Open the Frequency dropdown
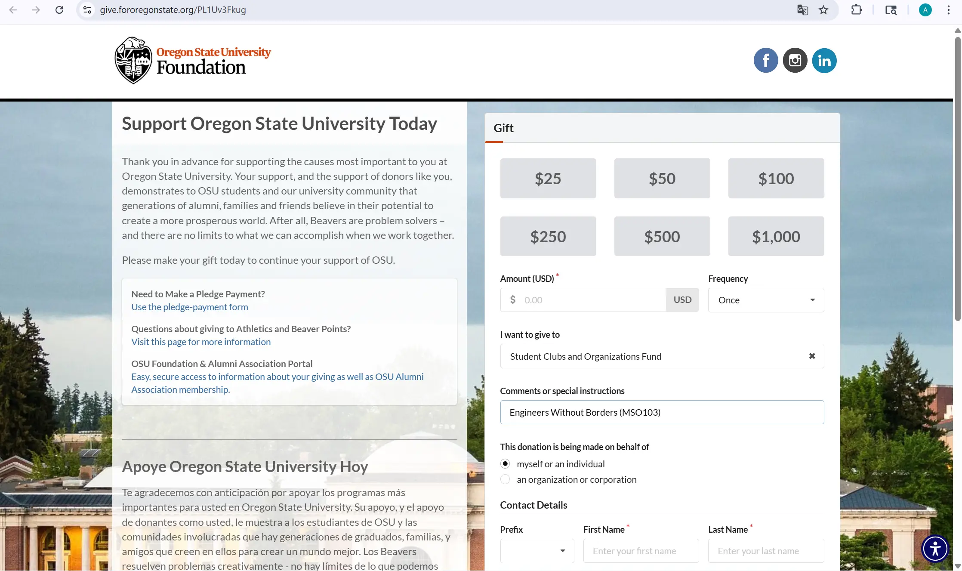Image resolution: width=962 pixels, height=571 pixels. coord(766,300)
